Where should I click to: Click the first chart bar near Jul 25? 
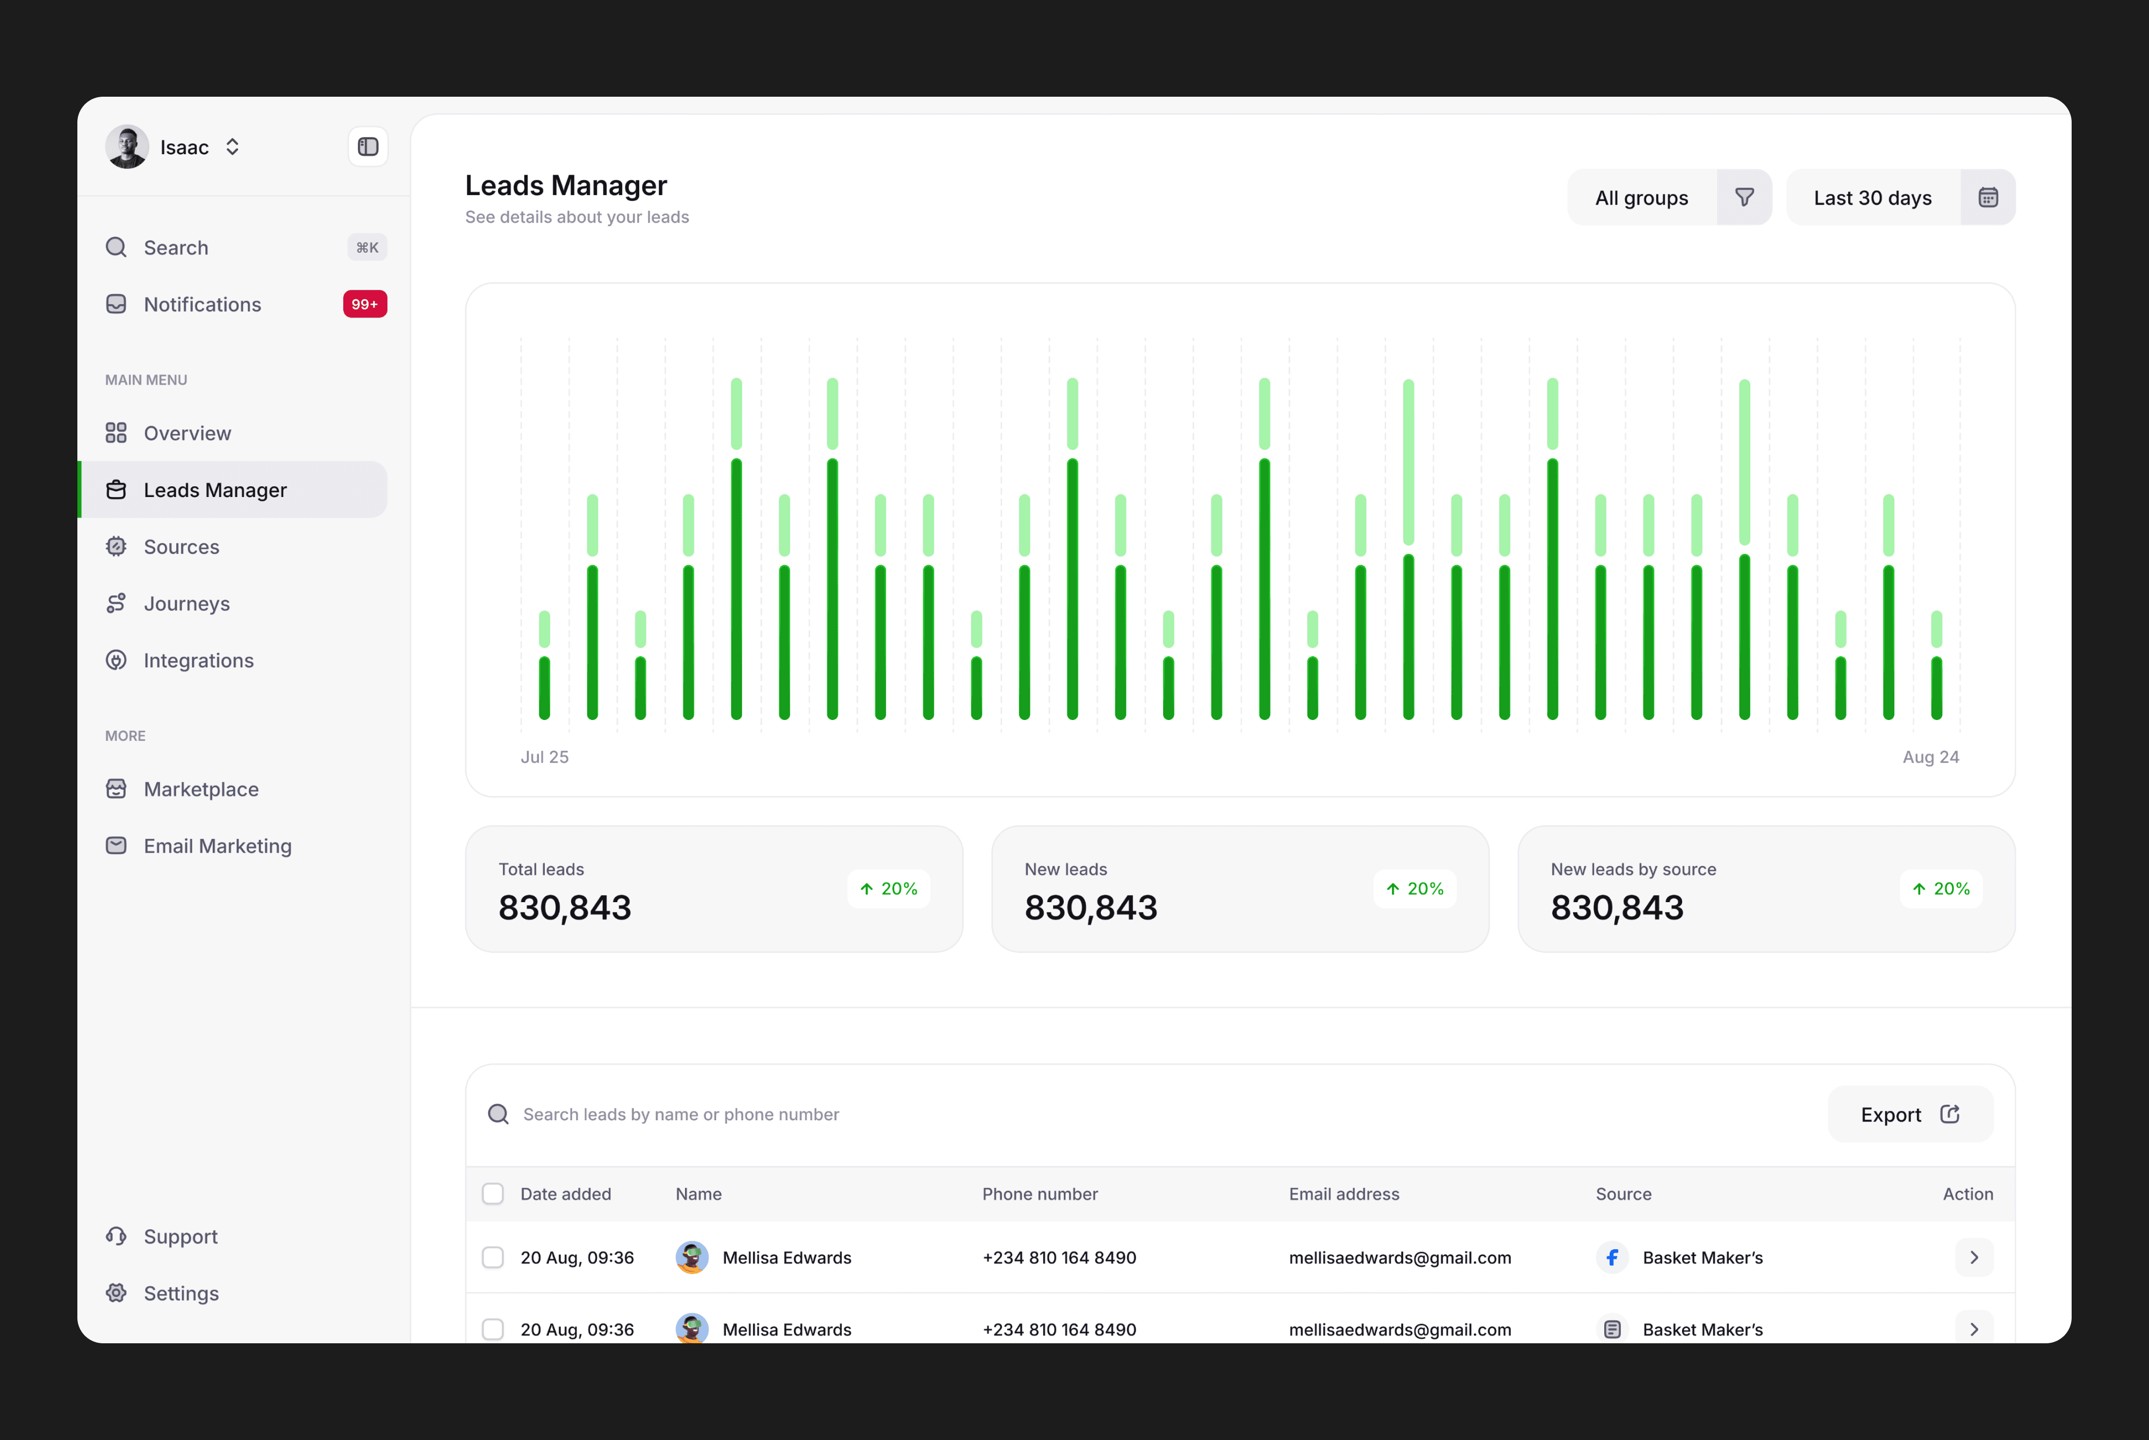(544, 665)
